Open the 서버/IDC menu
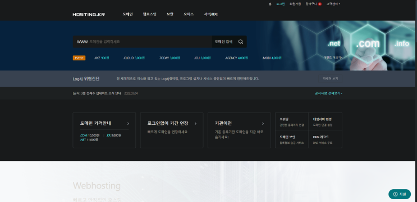This screenshot has width=417, height=202. click(211, 14)
